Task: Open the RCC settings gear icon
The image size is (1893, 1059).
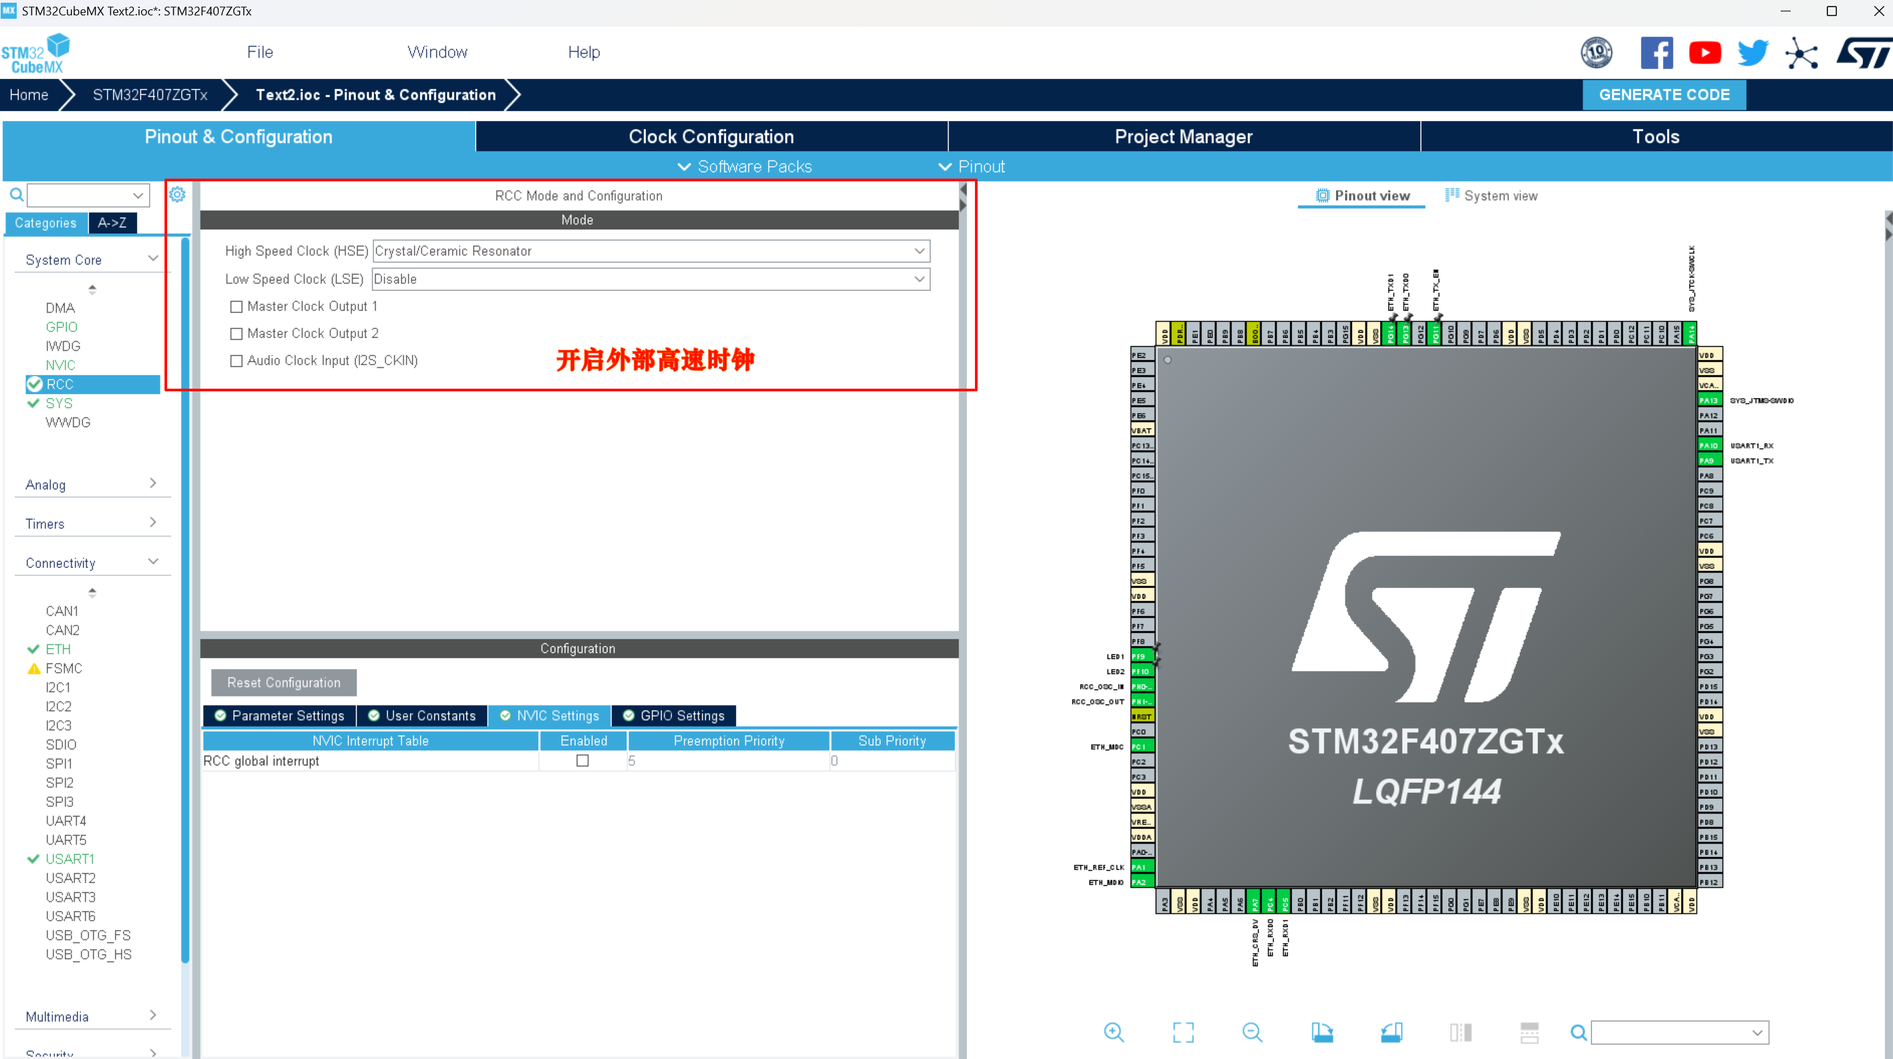Action: pos(177,194)
